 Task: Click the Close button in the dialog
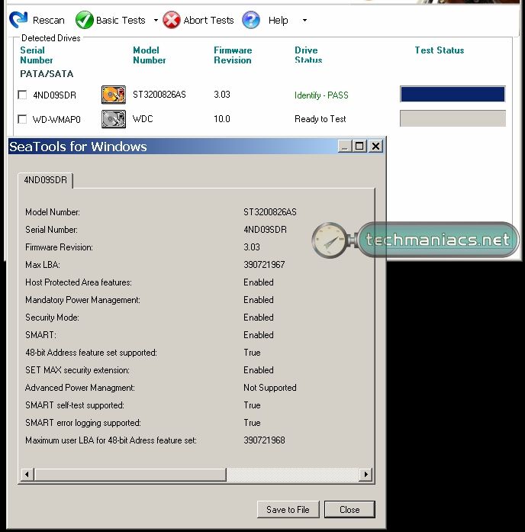[349, 509]
